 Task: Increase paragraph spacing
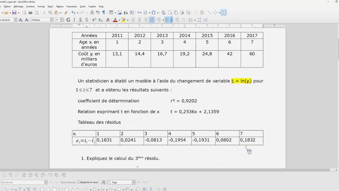pos(199,20)
